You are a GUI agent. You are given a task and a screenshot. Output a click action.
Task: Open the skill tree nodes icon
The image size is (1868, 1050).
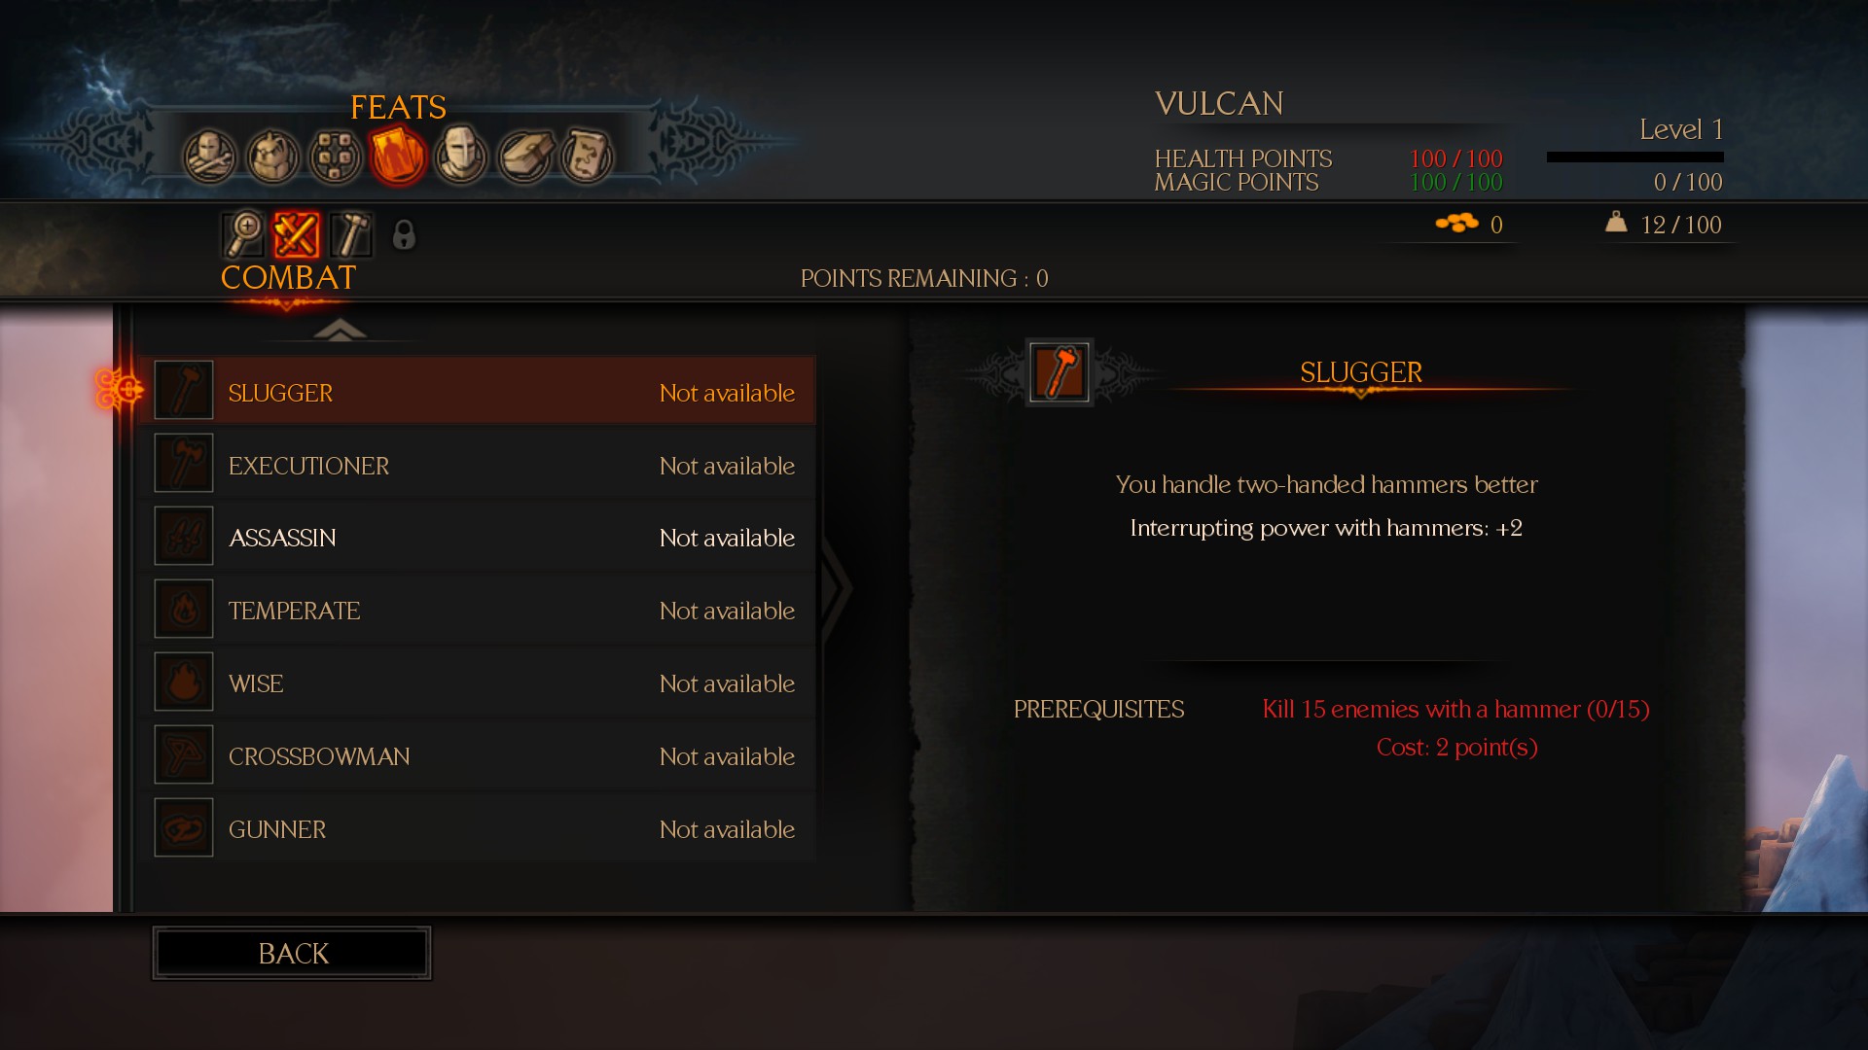click(x=336, y=157)
